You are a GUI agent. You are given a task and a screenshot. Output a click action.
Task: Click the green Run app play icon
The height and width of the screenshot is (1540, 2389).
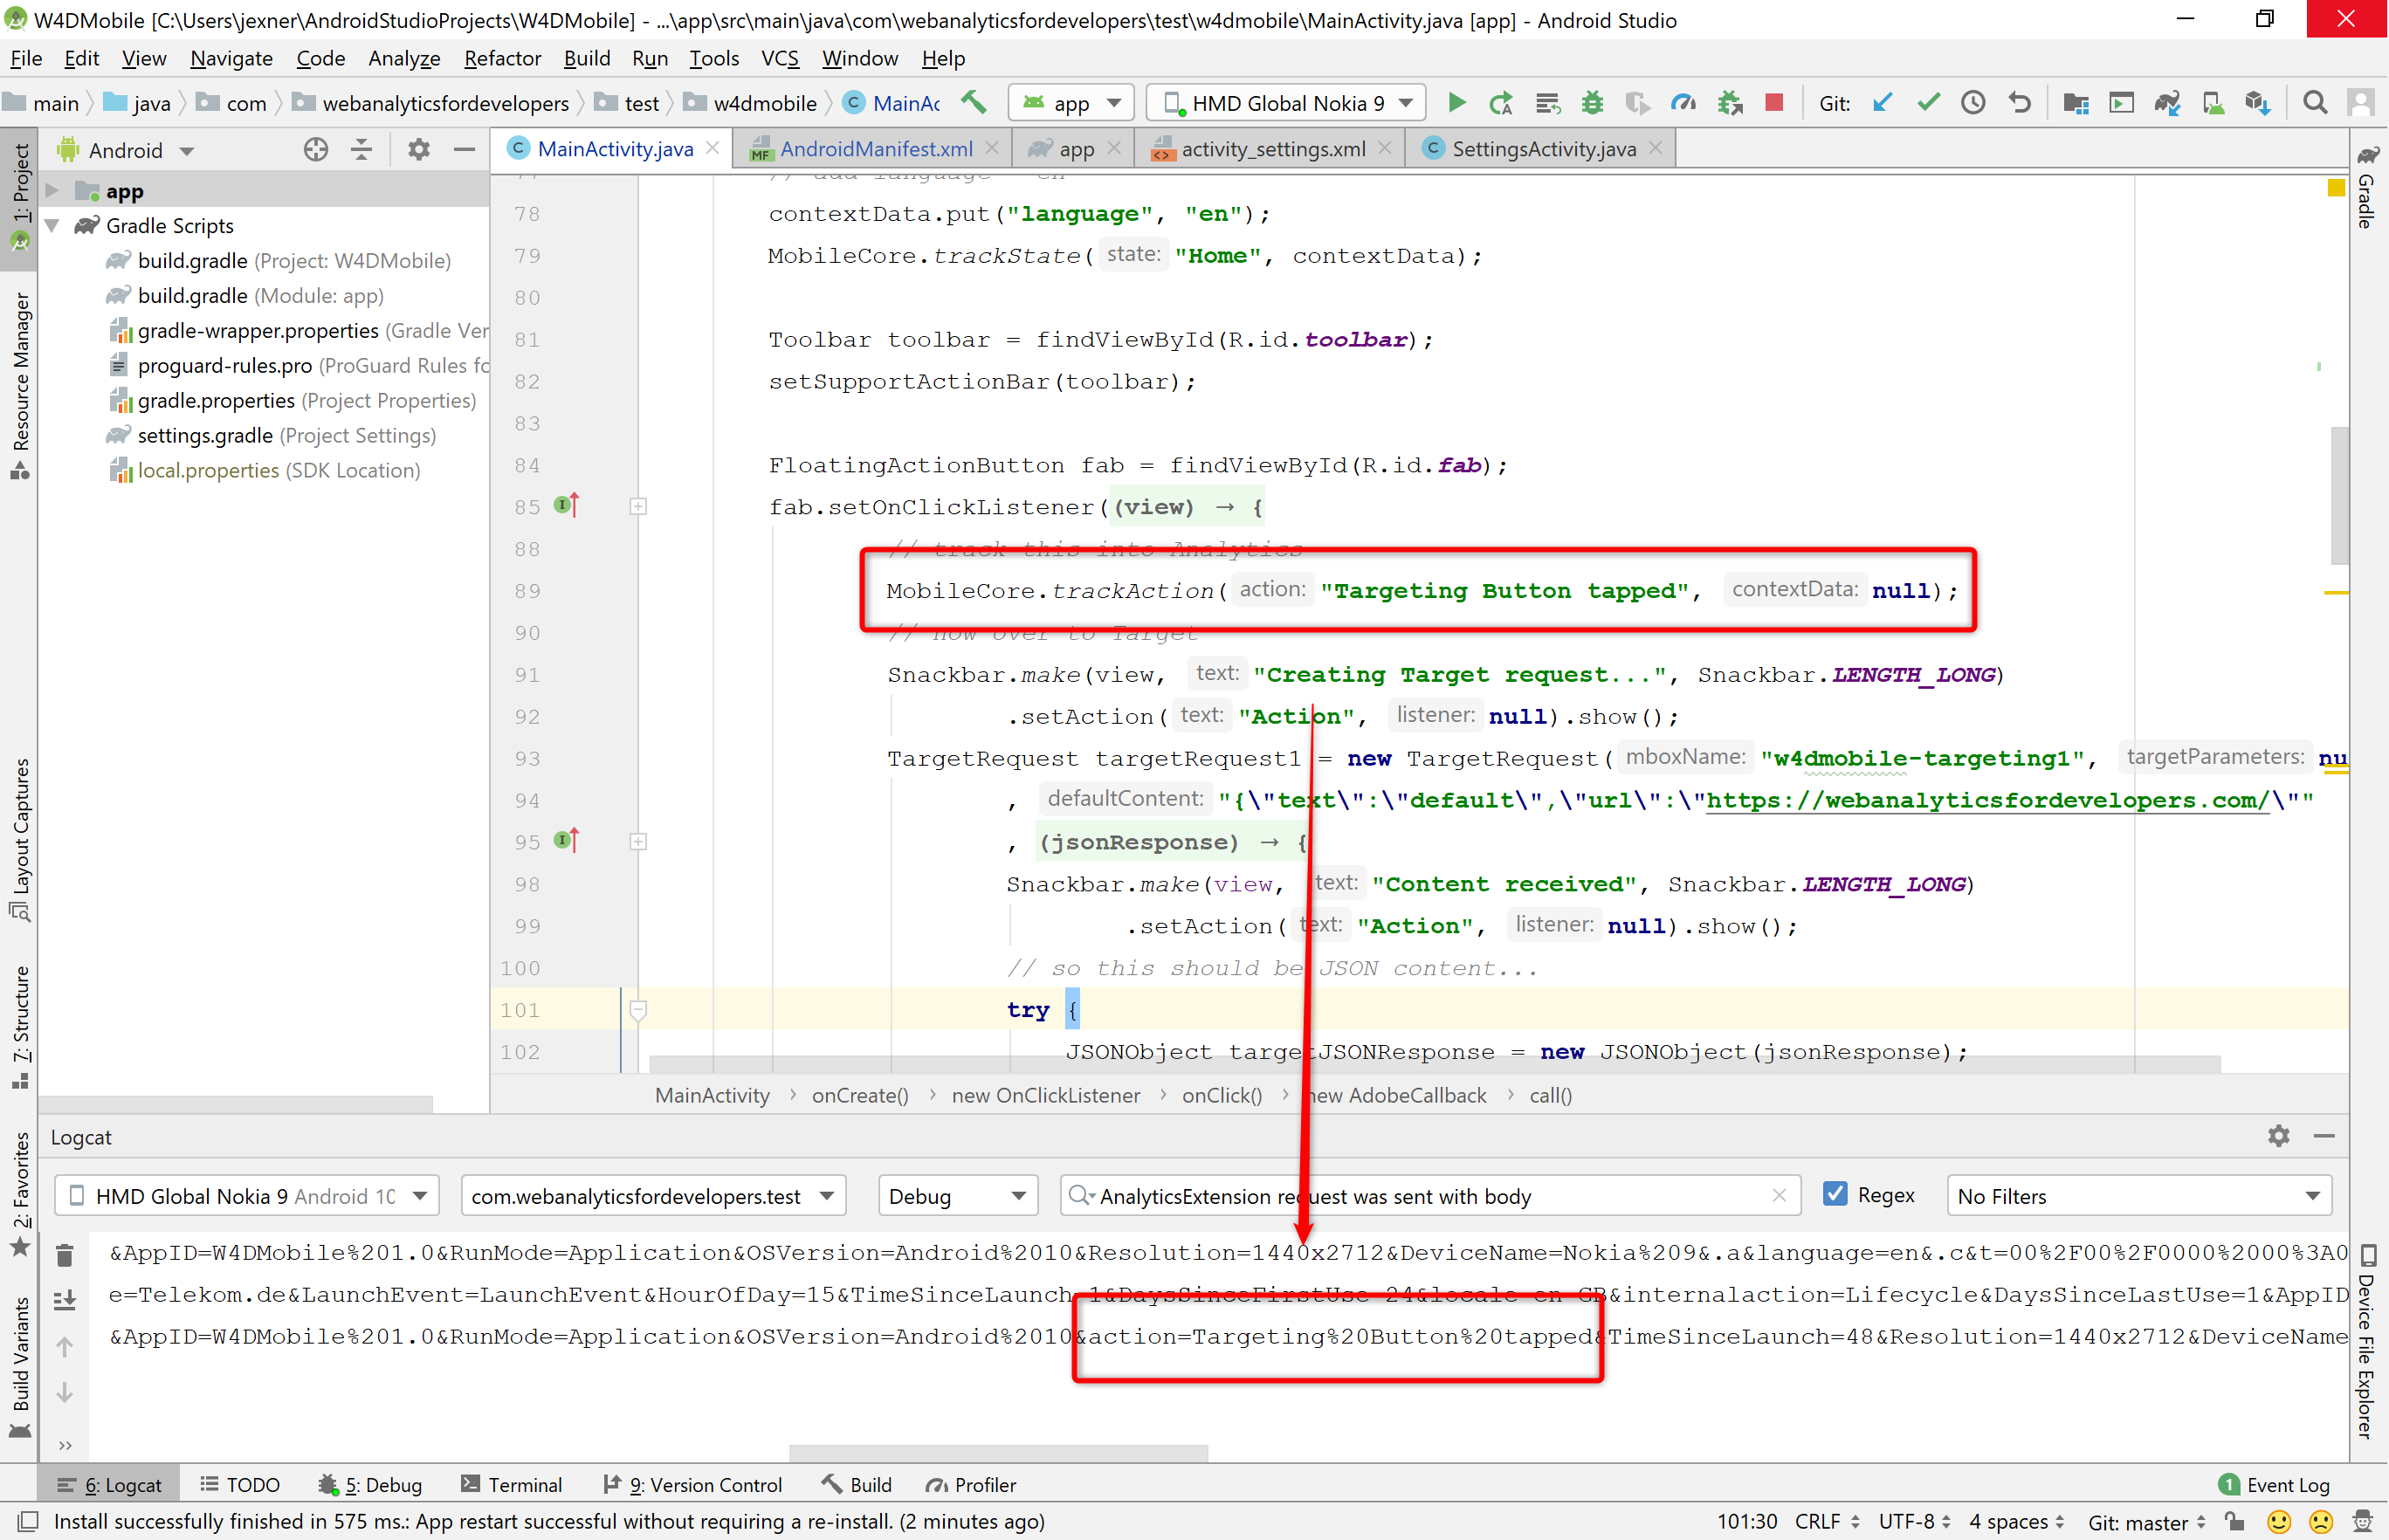coord(1456,102)
